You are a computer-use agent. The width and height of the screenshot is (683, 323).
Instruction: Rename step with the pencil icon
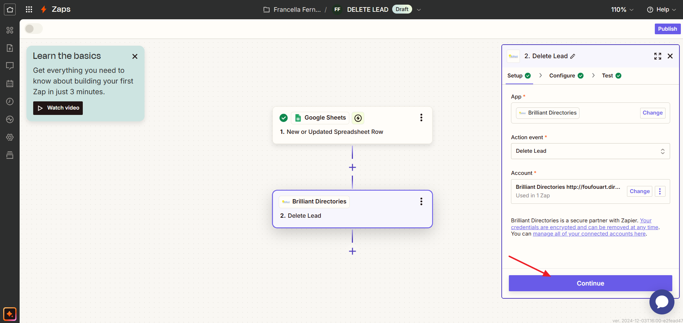[x=573, y=56]
